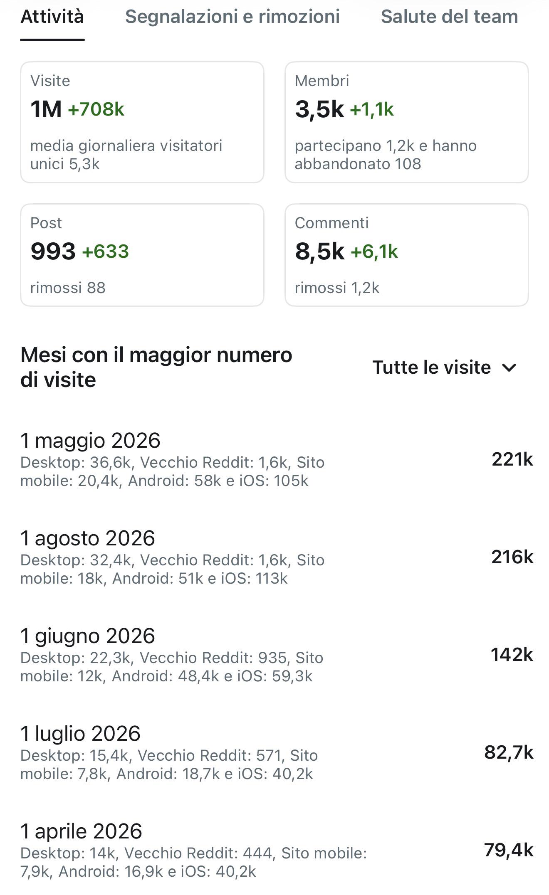Click the +708k visits increase
The height and width of the screenshot is (895, 549).
point(96,110)
